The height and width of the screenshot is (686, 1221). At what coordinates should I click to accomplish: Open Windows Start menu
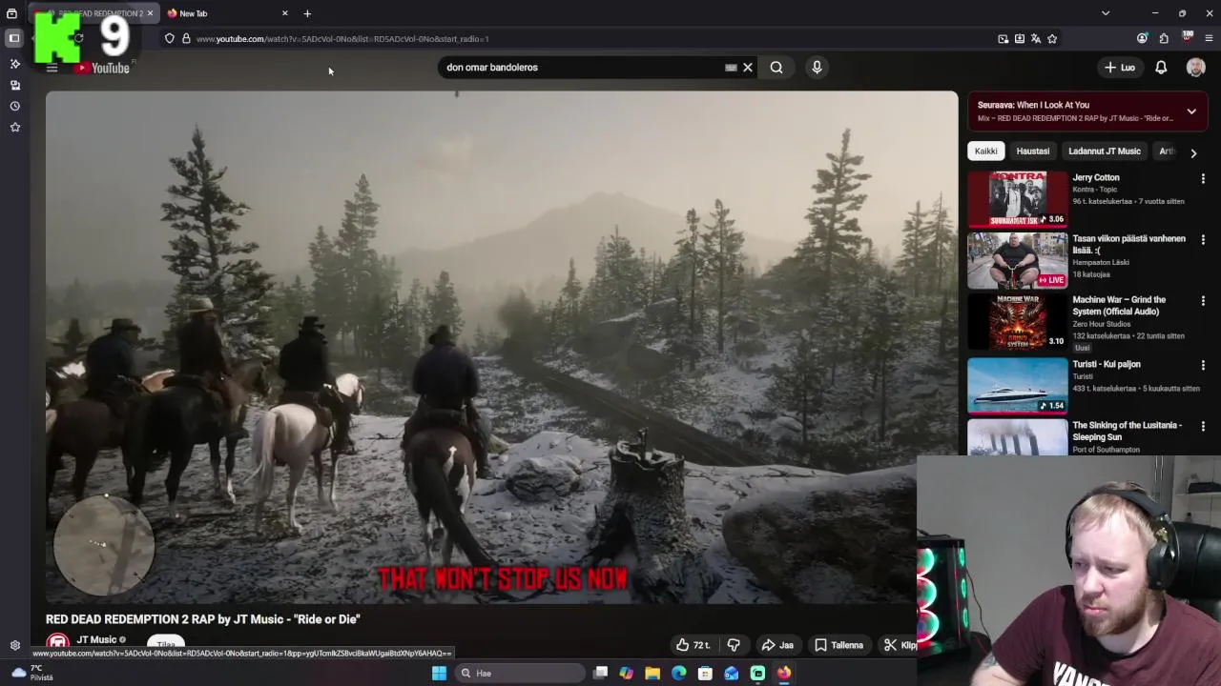coord(439,673)
